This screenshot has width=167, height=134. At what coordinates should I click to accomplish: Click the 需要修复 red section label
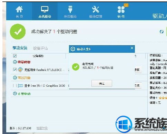(x=24, y=62)
